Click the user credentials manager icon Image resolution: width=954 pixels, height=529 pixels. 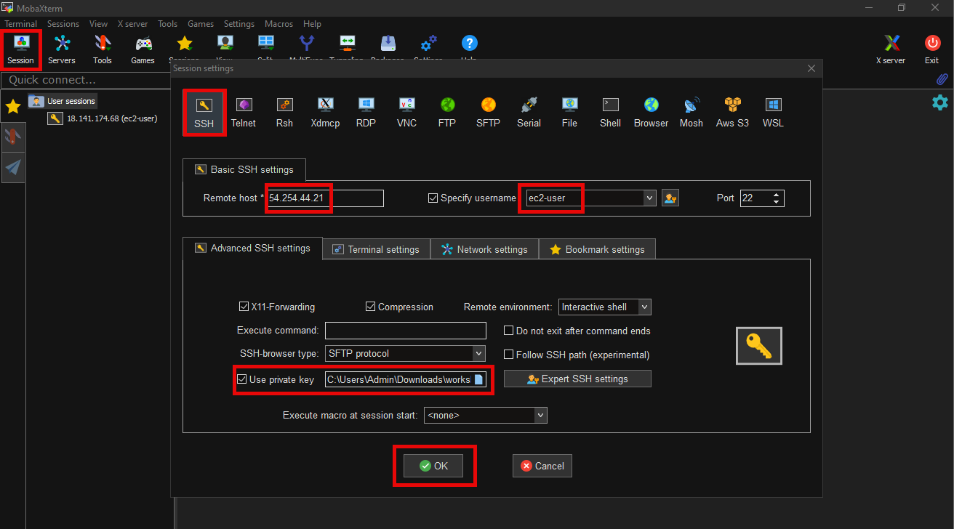pyautogui.click(x=670, y=198)
